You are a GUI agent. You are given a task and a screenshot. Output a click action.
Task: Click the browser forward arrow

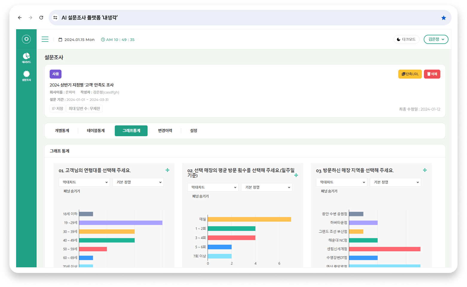(x=30, y=18)
